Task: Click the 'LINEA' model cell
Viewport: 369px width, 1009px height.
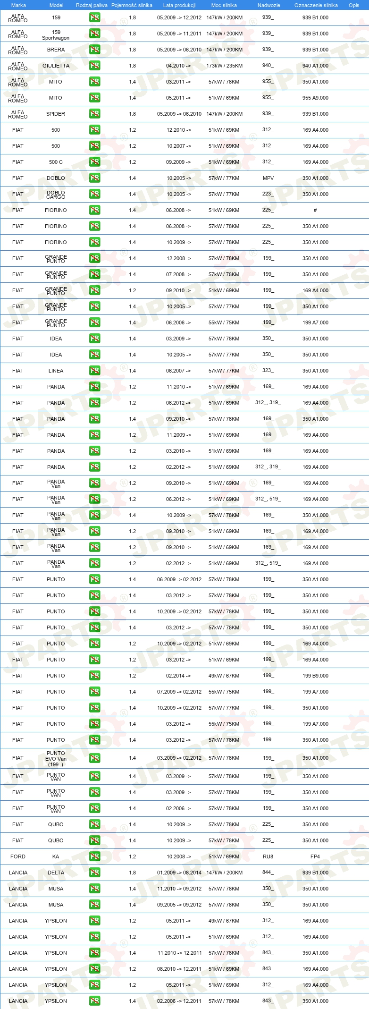Action: [56, 371]
